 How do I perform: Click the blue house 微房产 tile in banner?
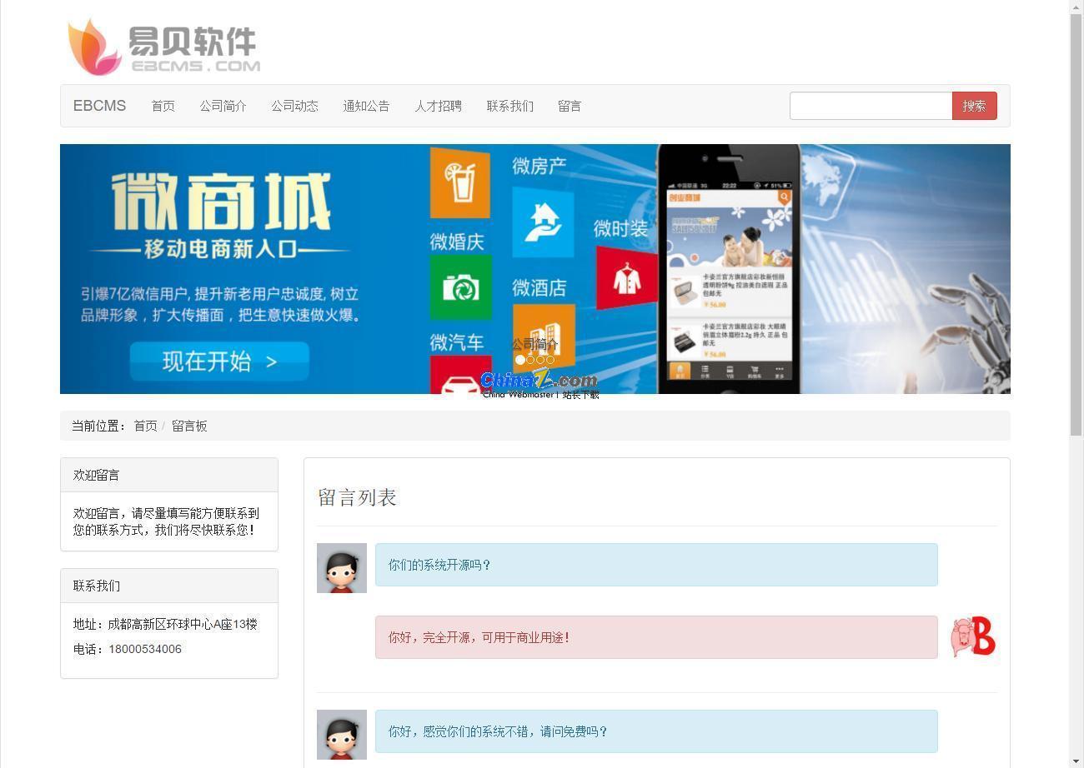542,222
